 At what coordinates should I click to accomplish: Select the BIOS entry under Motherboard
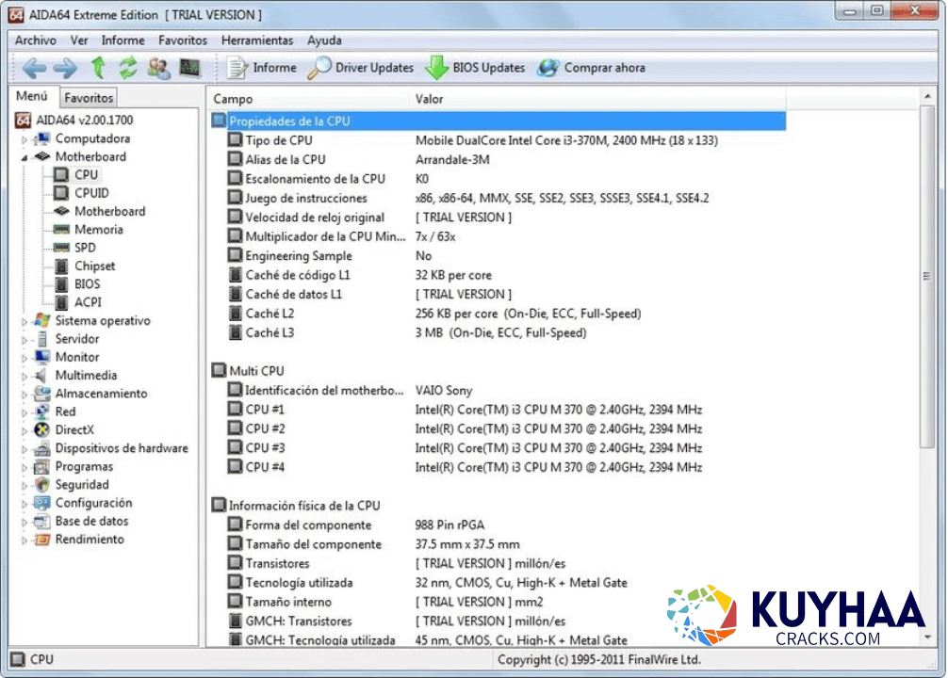click(x=86, y=283)
